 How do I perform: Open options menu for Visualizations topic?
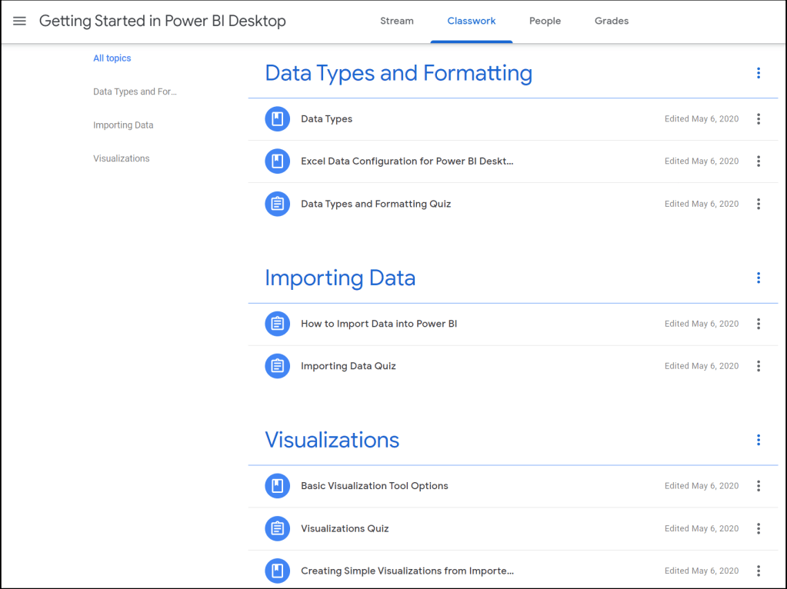pos(758,440)
